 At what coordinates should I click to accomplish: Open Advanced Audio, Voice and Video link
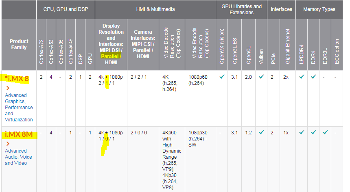[x=18, y=157]
